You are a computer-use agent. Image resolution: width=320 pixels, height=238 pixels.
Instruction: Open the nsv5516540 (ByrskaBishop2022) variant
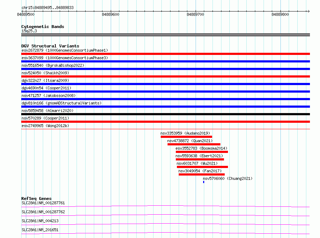click(53, 65)
